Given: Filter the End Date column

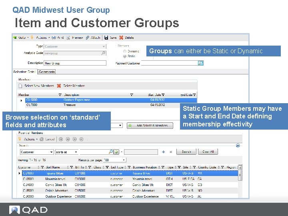Looking at the screenshot, I should (x=194, y=95).
